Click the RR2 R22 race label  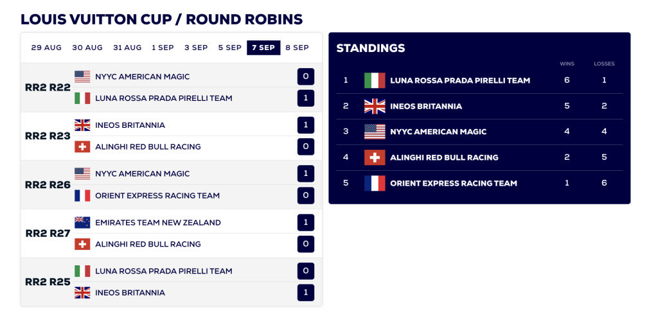click(x=48, y=87)
